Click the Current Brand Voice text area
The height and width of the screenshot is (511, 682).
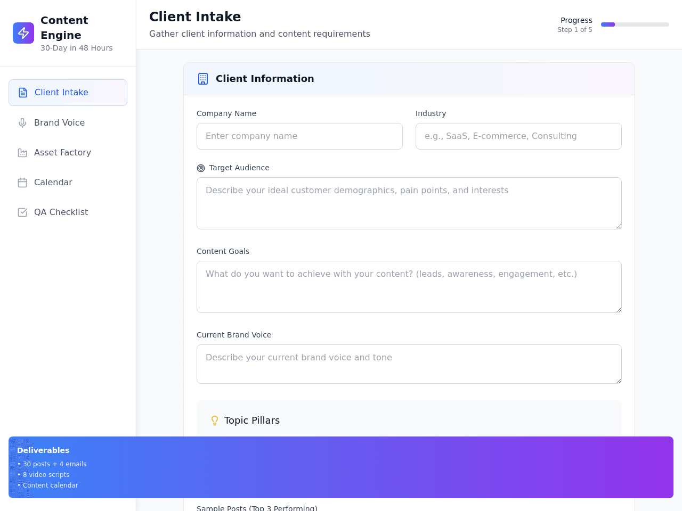pos(409,364)
